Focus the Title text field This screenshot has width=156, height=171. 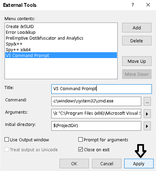101,89
